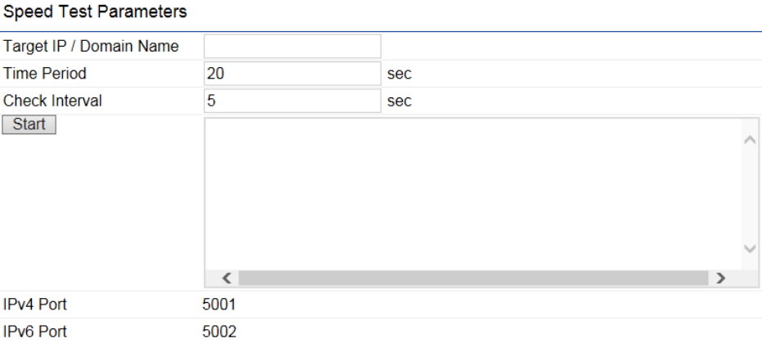This screenshot has width=762, height=343.
Task: Click the Speed Test Parameters heading
Action: click(x=95, y=12)
